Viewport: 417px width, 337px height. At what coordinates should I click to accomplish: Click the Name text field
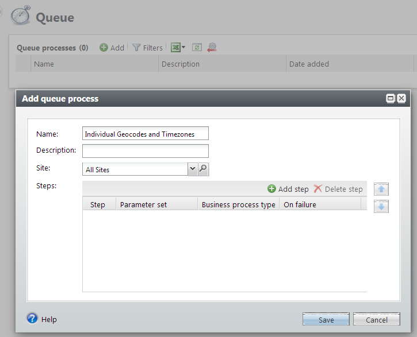click(x=145, y=134)
